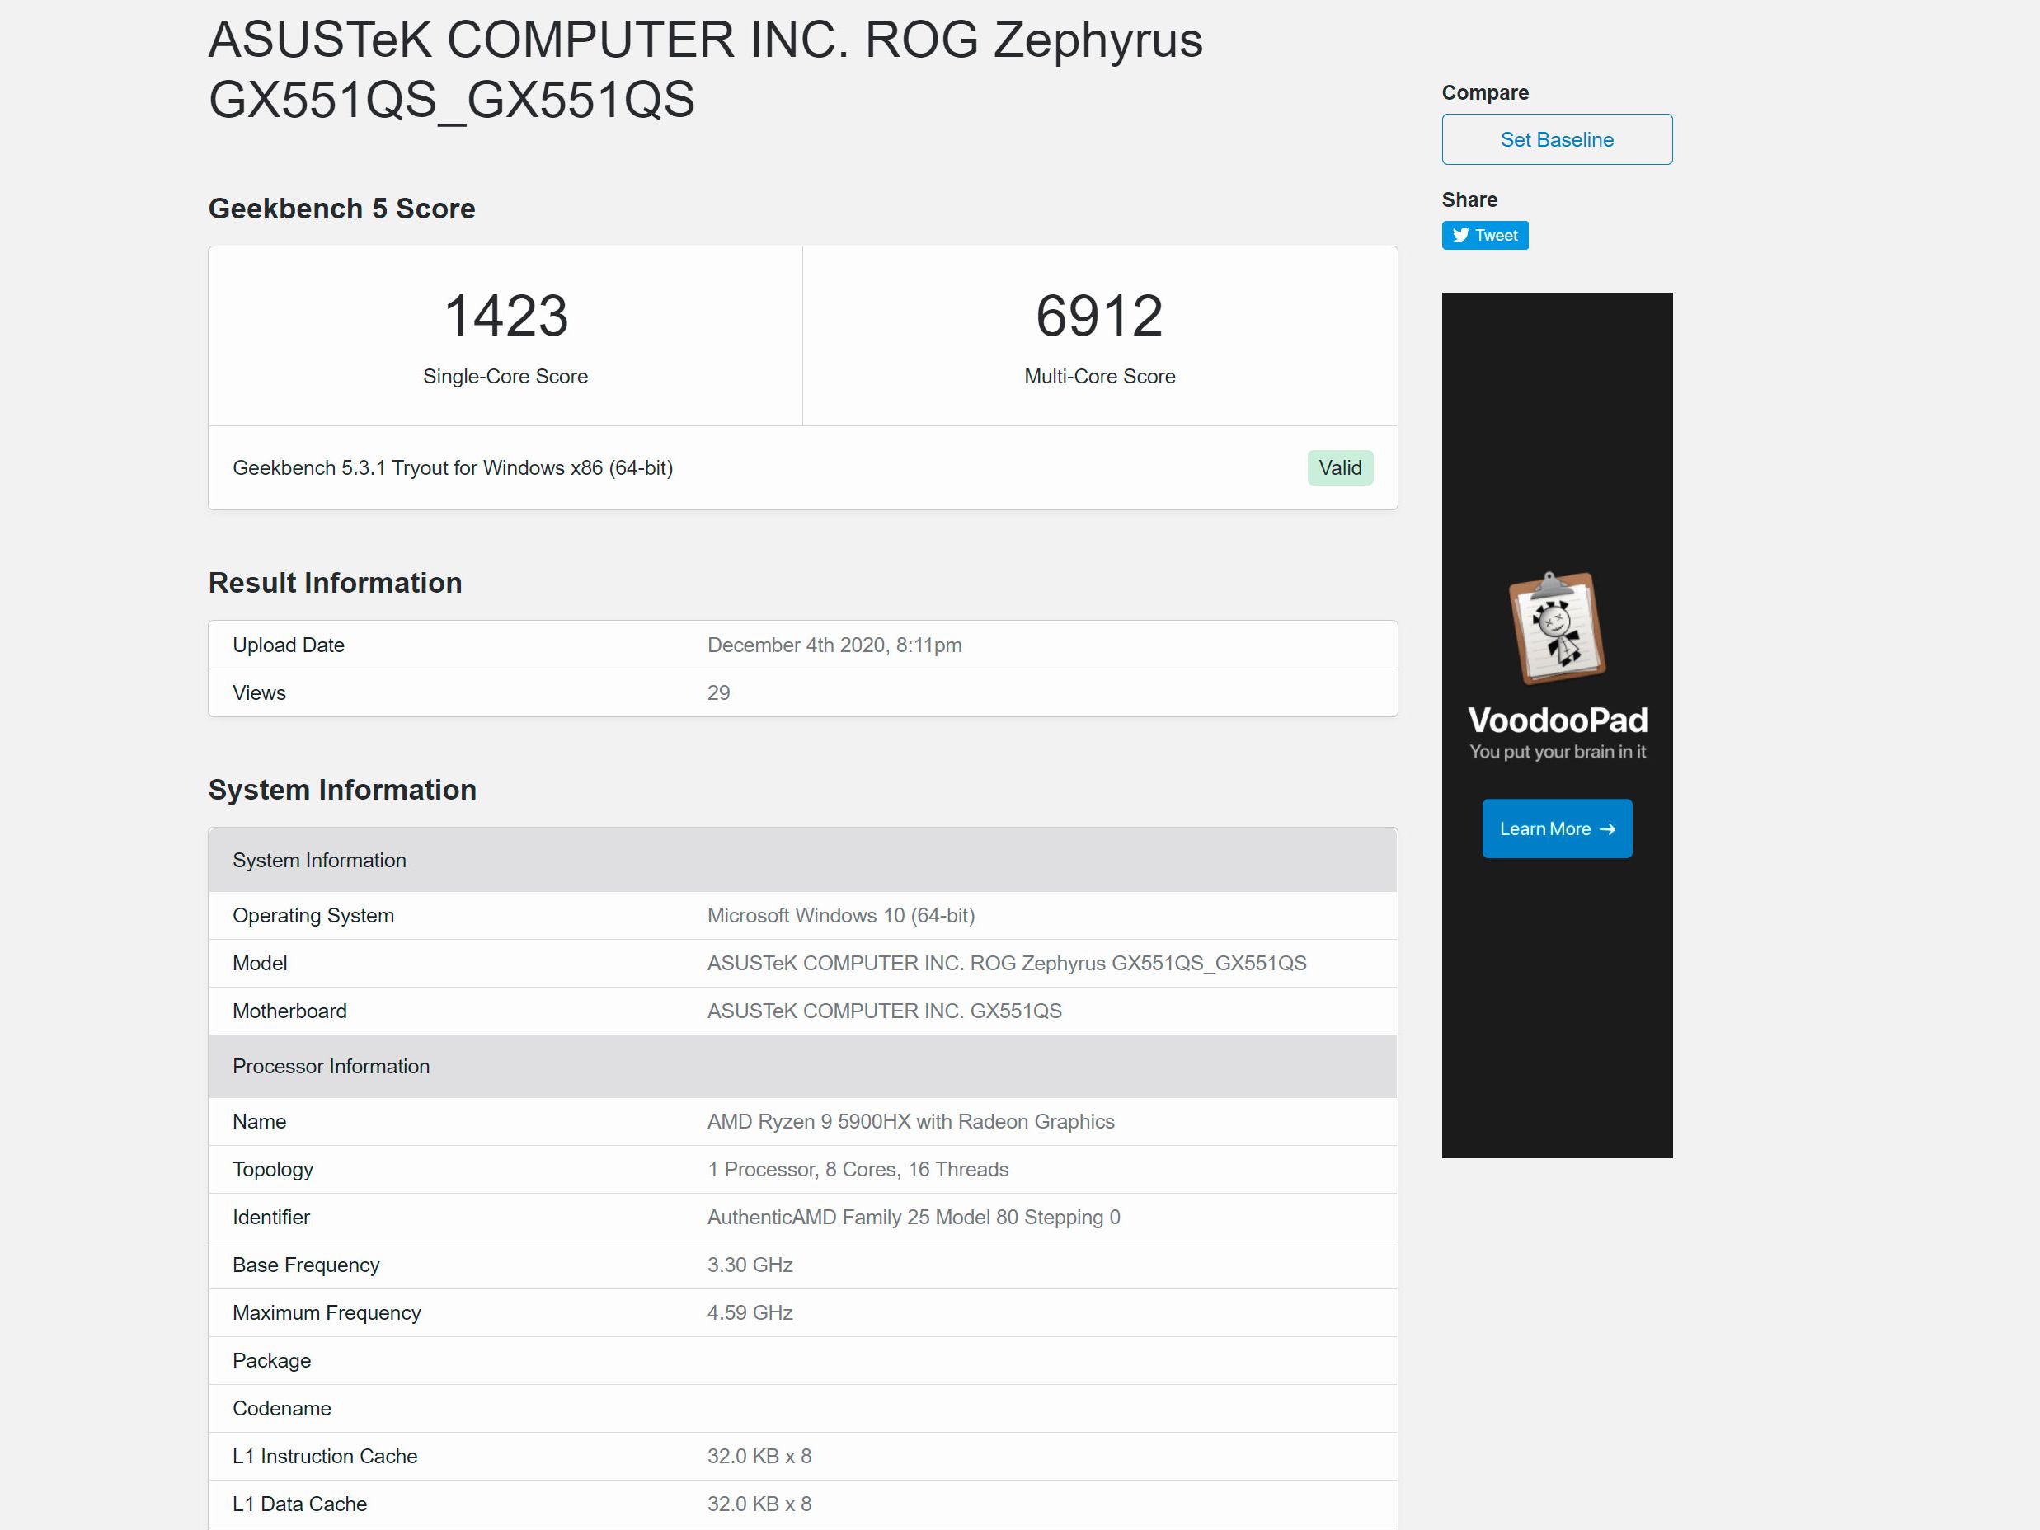Select the Valid status badge
The width and height of the screenshot is (2040, 1530).
[x=1340, y=467]
